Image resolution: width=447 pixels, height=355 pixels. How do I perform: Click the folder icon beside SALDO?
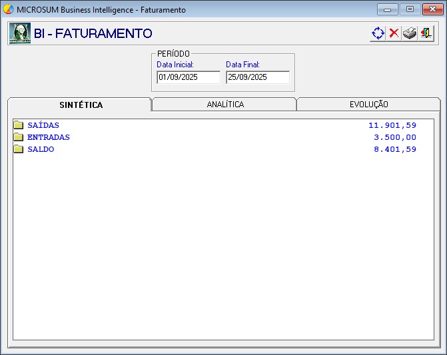coord(19,149)
